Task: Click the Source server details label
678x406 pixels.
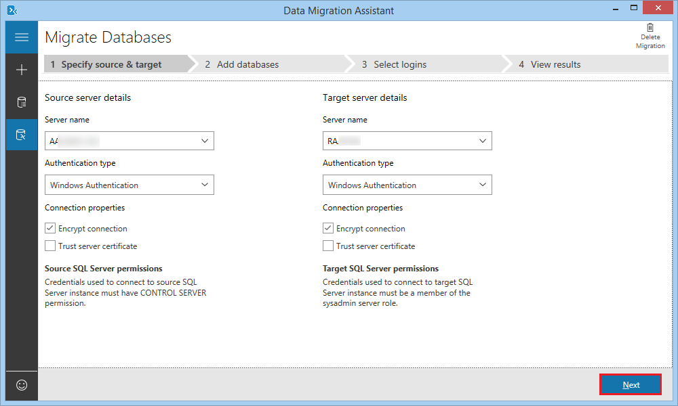Action: click(87, 97)
